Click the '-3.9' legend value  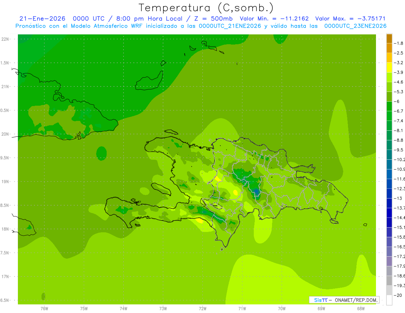399,72
